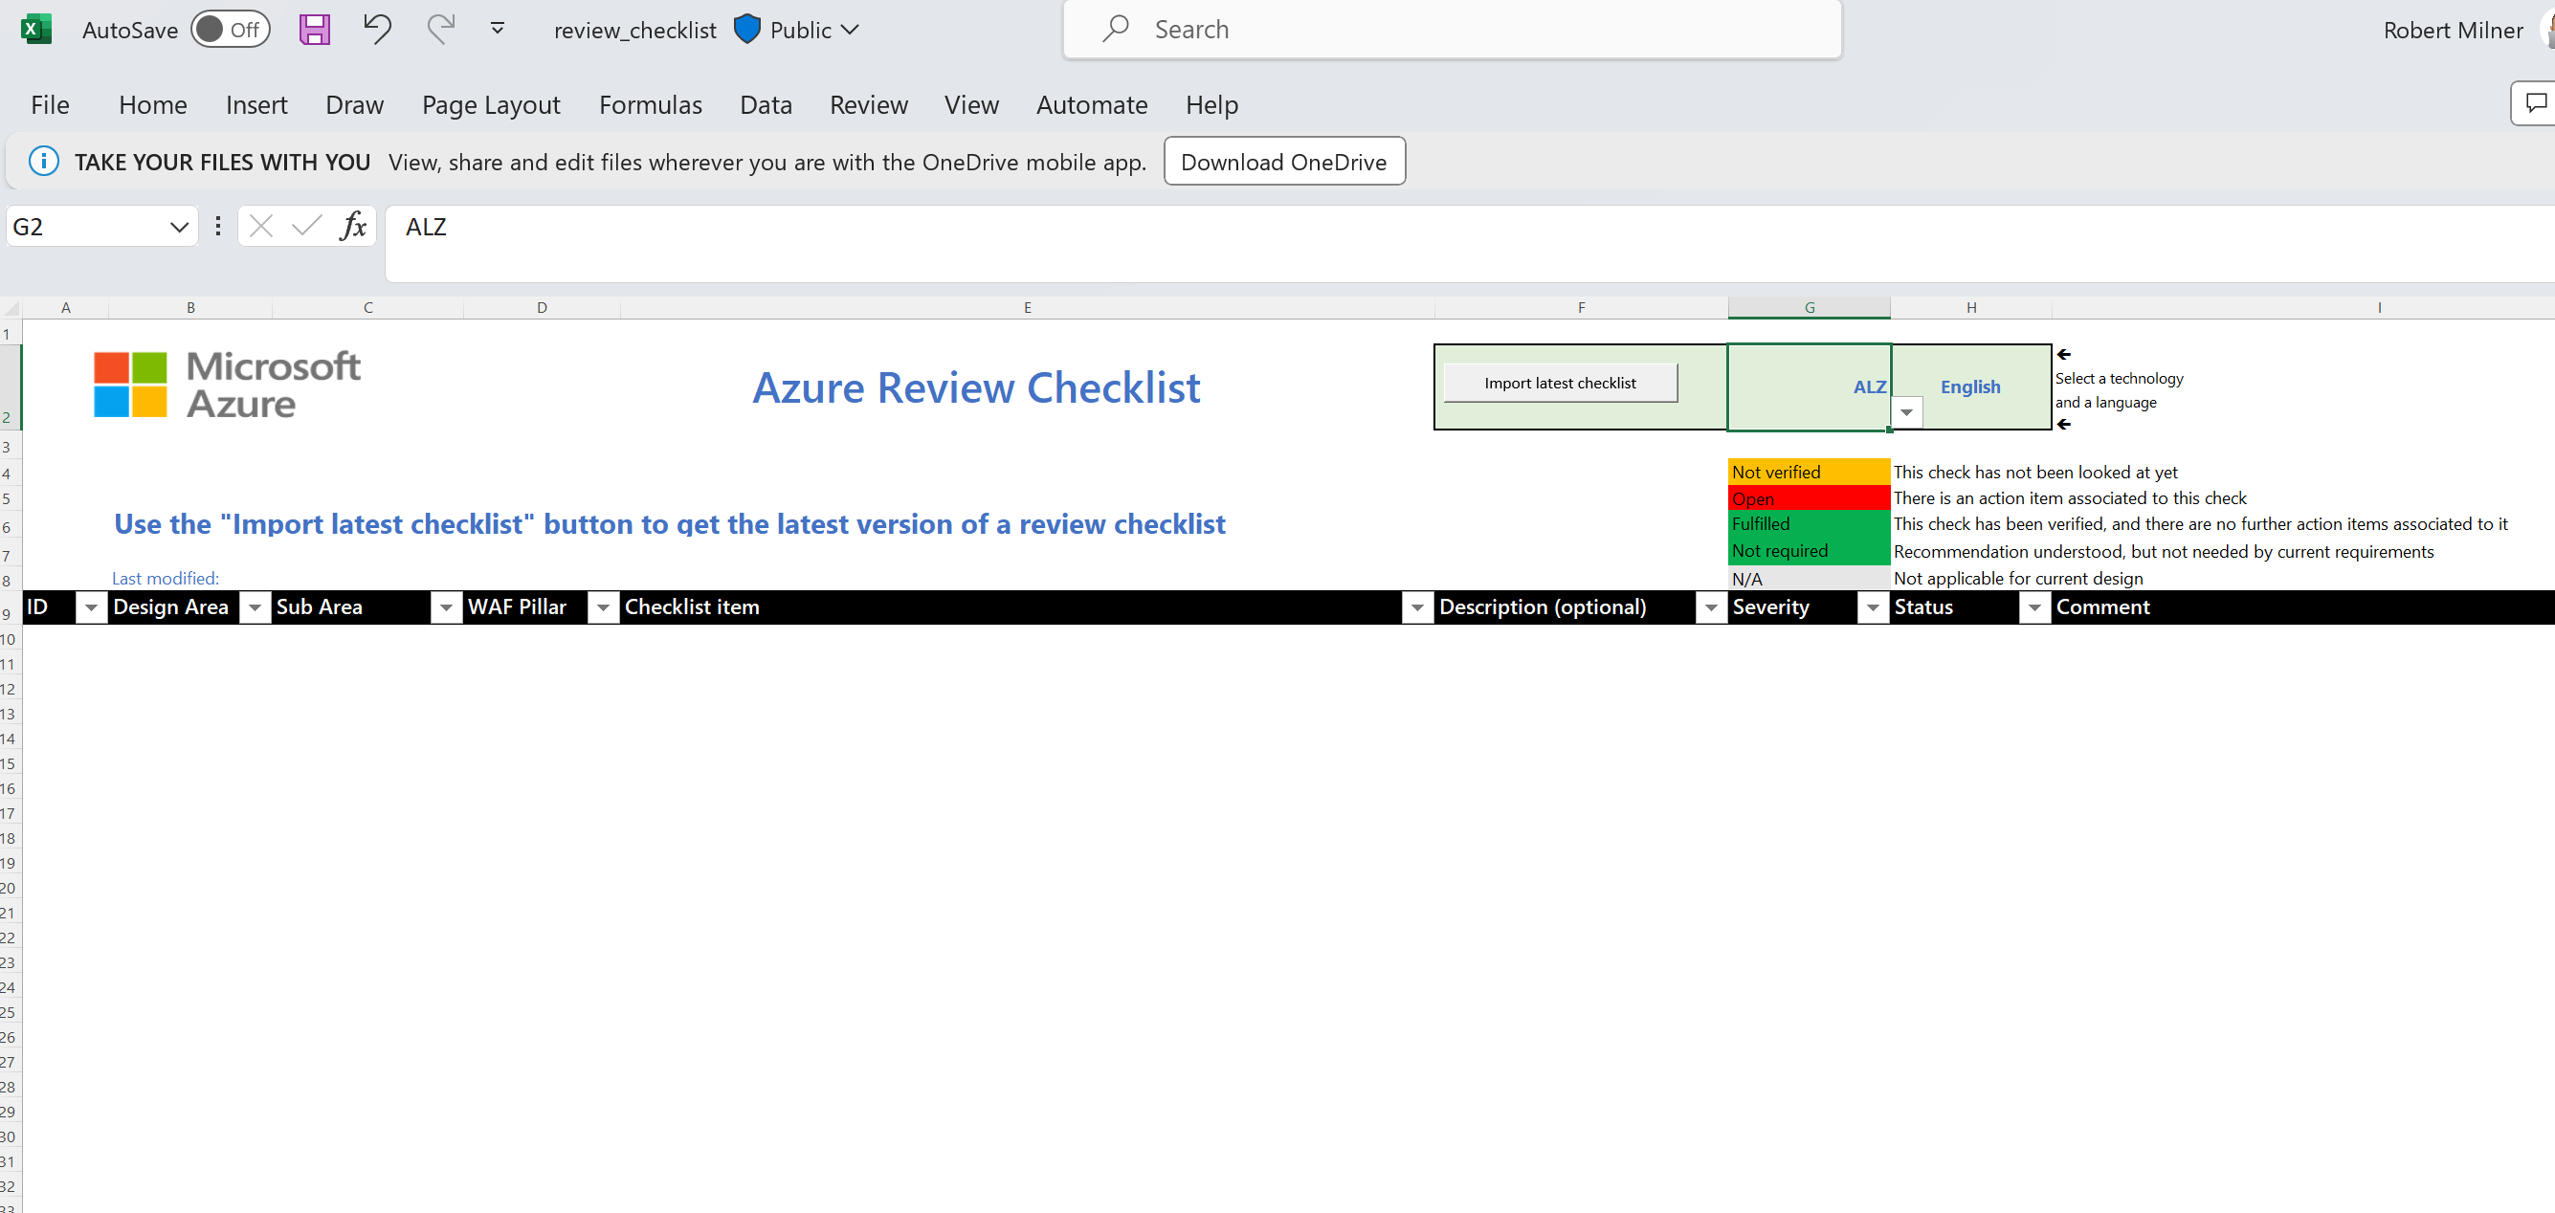Click the info icon in OneDrive banner
Screen dimensions: 2555x1213
click(x=44, y=161)
